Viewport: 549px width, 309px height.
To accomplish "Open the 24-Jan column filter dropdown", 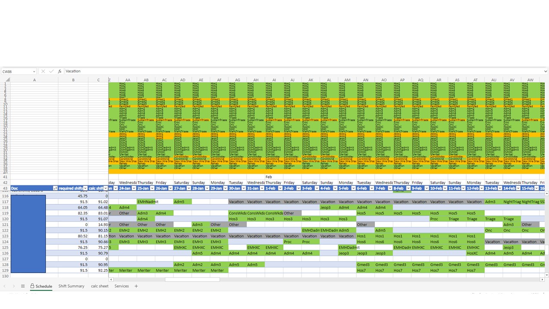I will click(x=133, y=188).
